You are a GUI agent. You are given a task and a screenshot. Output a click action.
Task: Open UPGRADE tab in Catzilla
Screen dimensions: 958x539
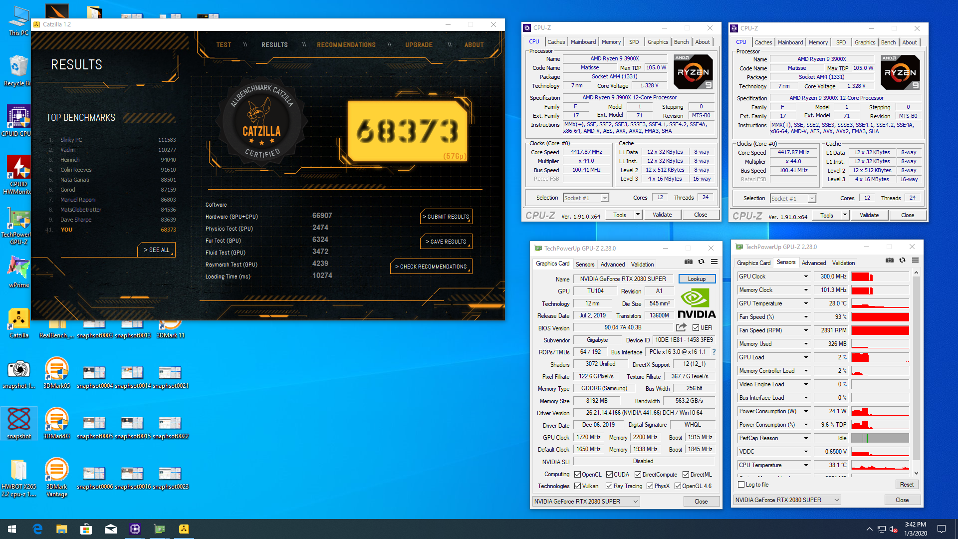[419, 45]
